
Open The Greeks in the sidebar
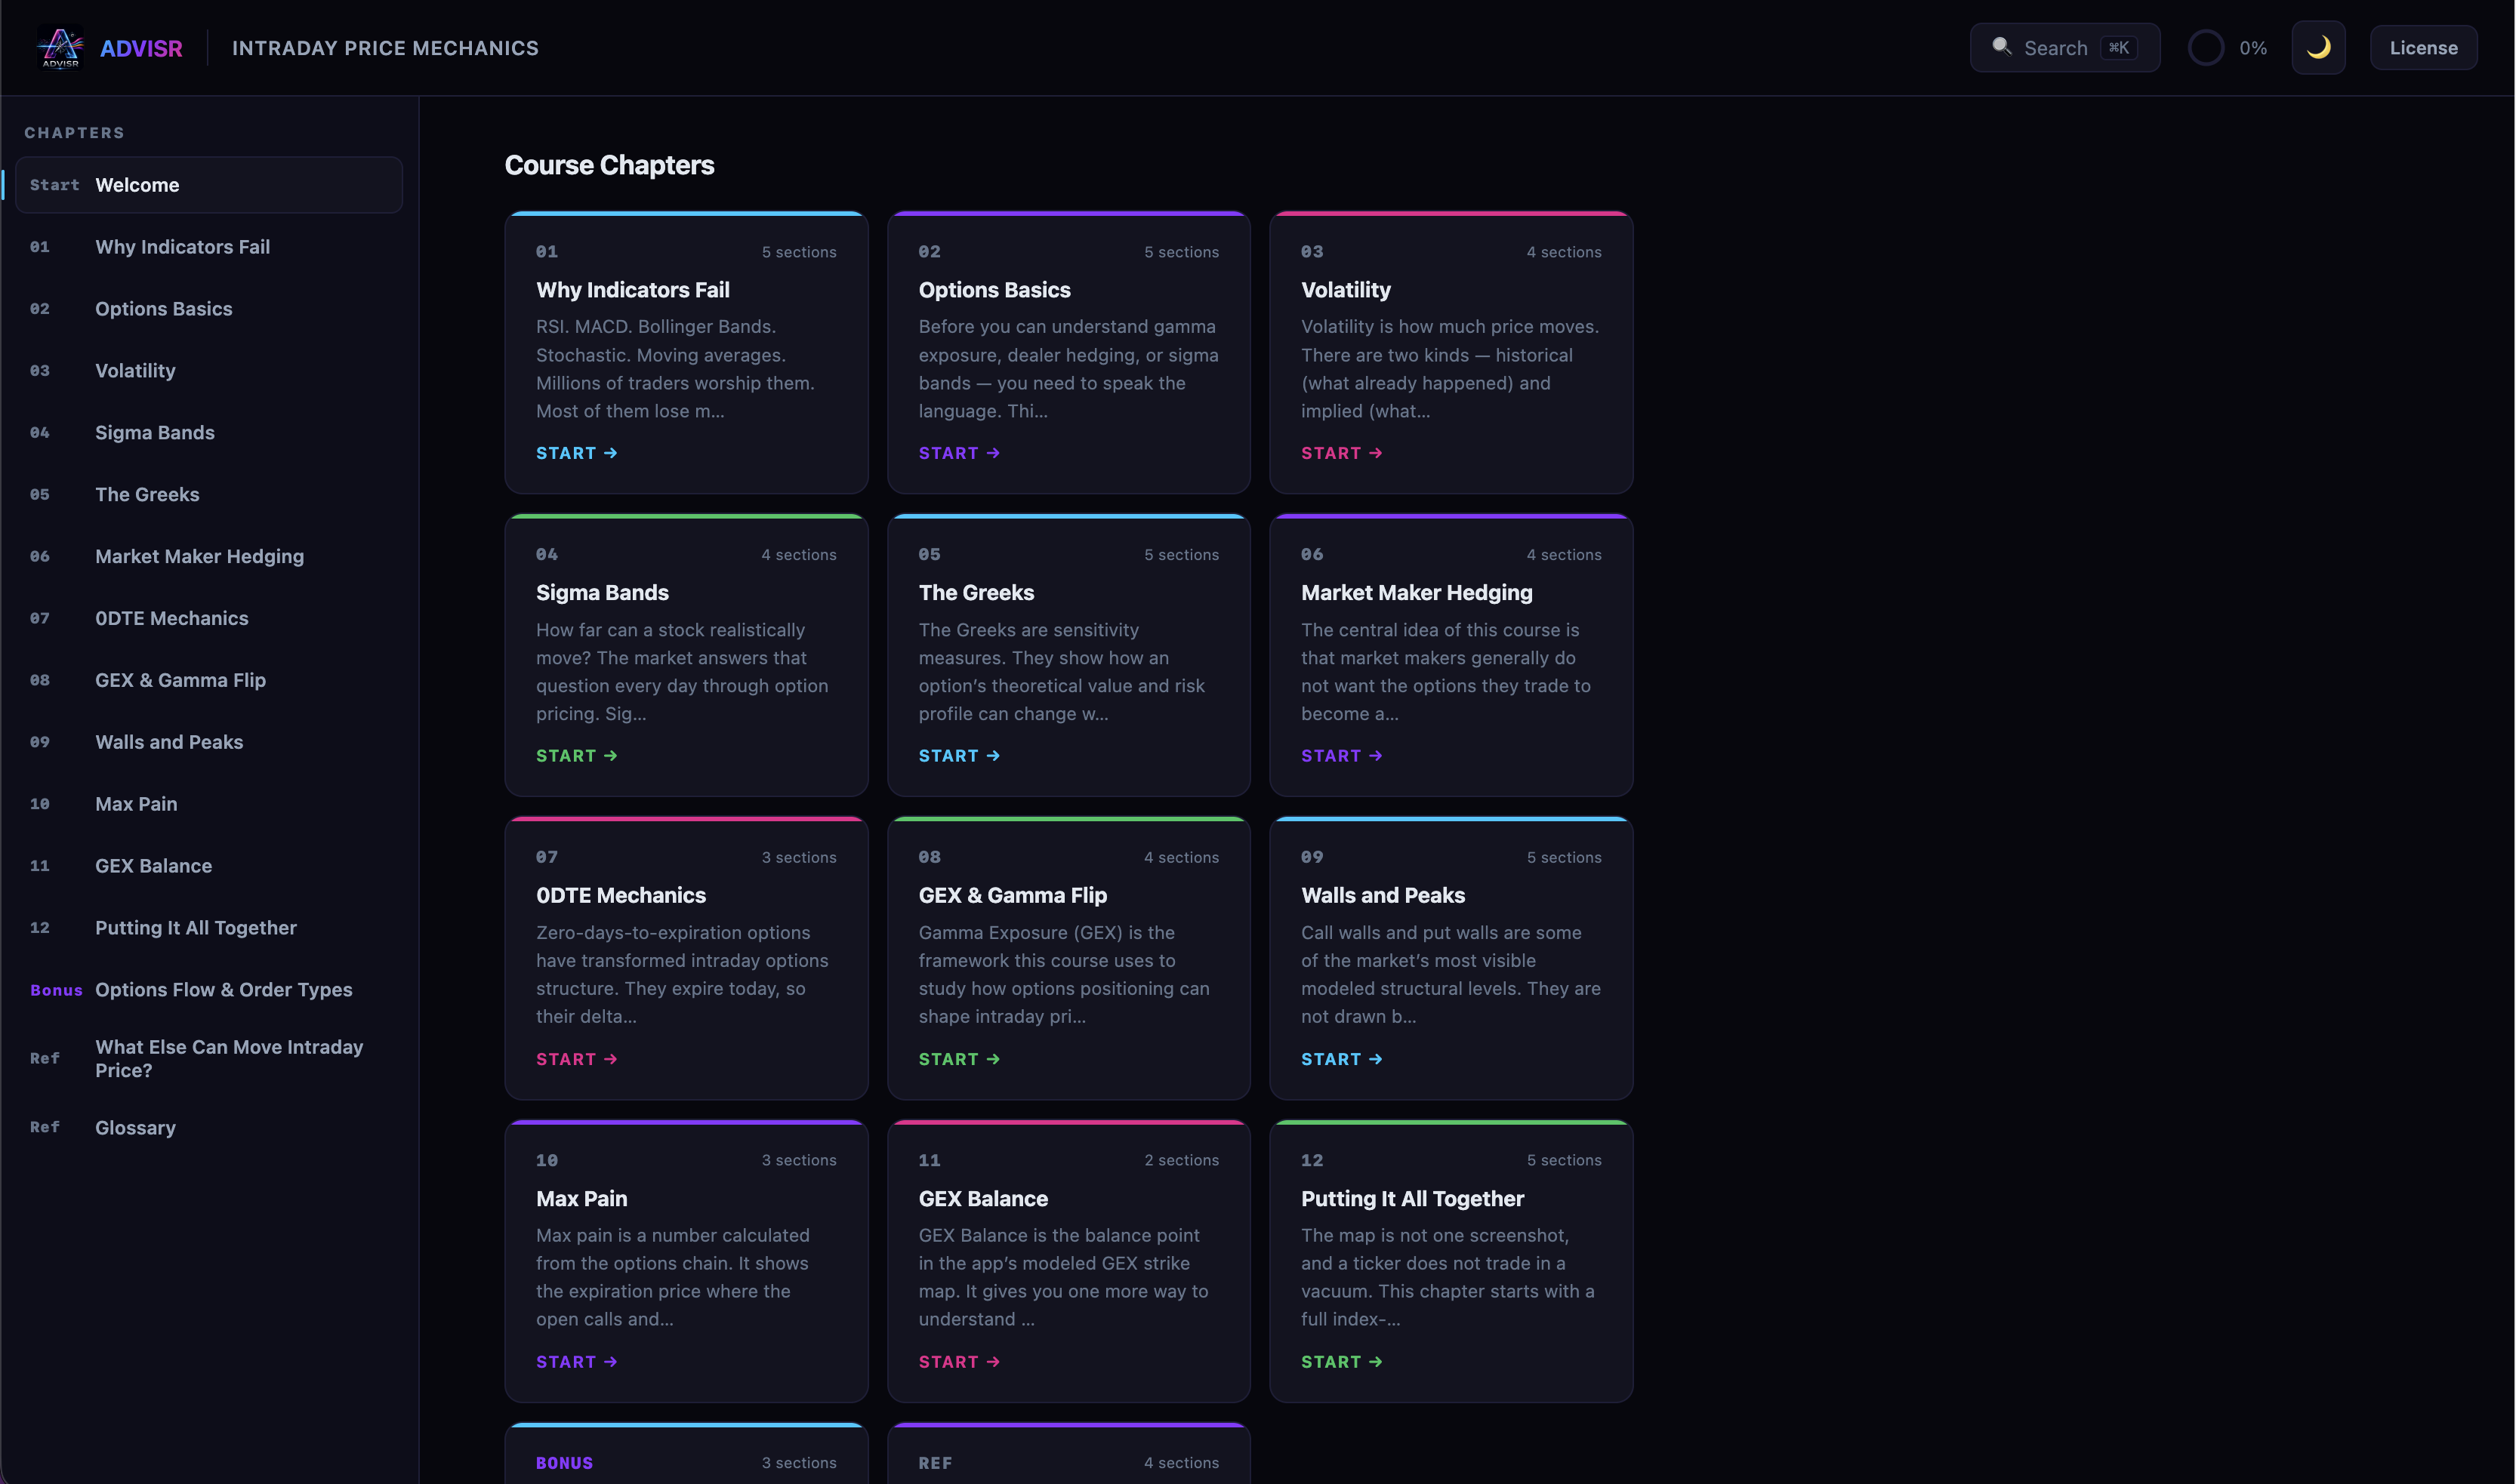click(x=209, y=495)
